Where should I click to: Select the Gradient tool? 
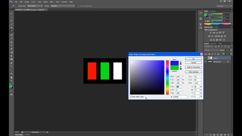click(11, 53)
